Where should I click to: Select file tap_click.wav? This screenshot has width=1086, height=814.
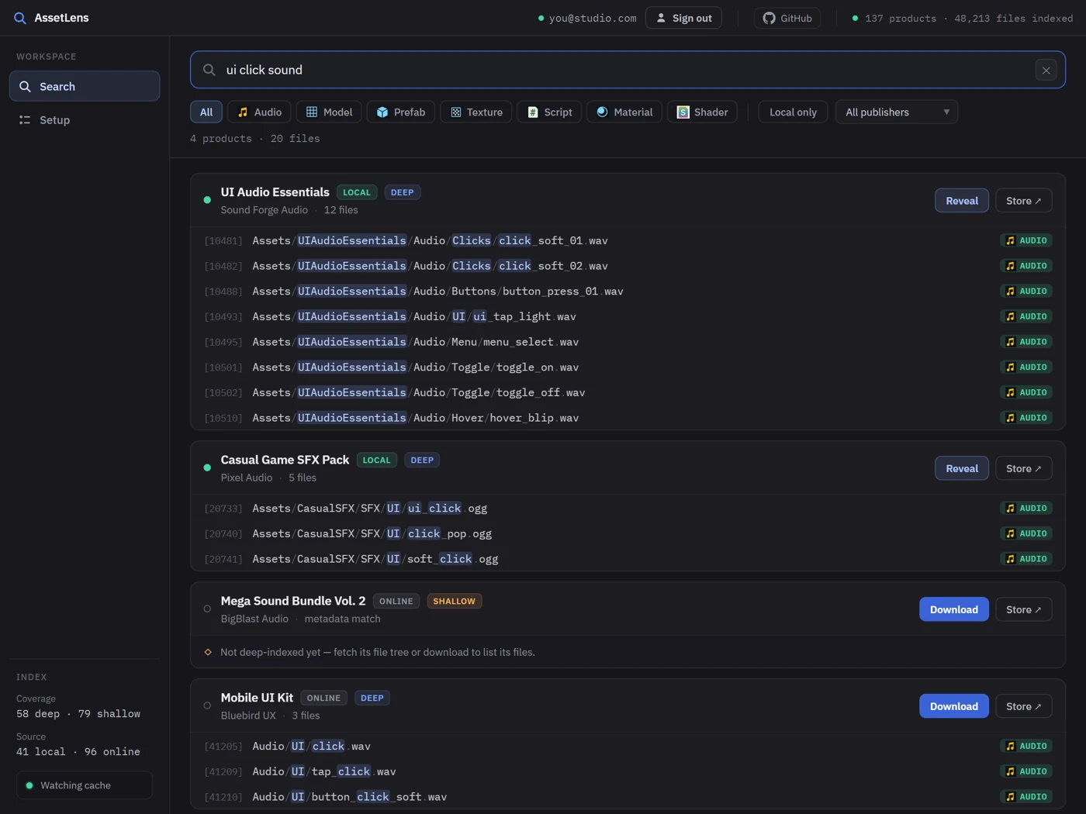tap(628, 771)
